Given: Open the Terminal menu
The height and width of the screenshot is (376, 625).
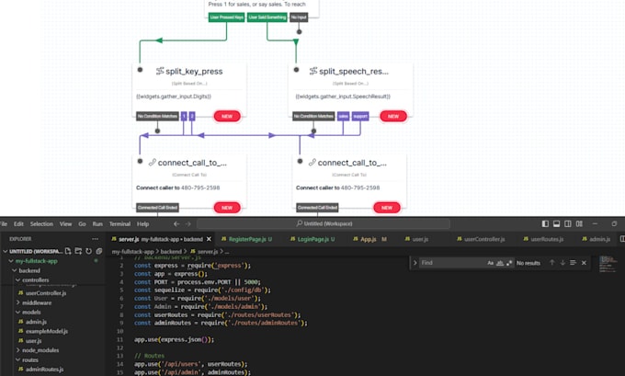Looking at the screenshot, I should coord(120,223).
